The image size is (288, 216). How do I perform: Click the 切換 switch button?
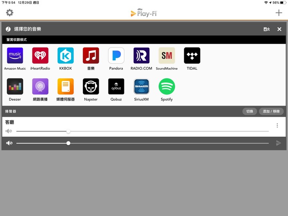(250, 111)
